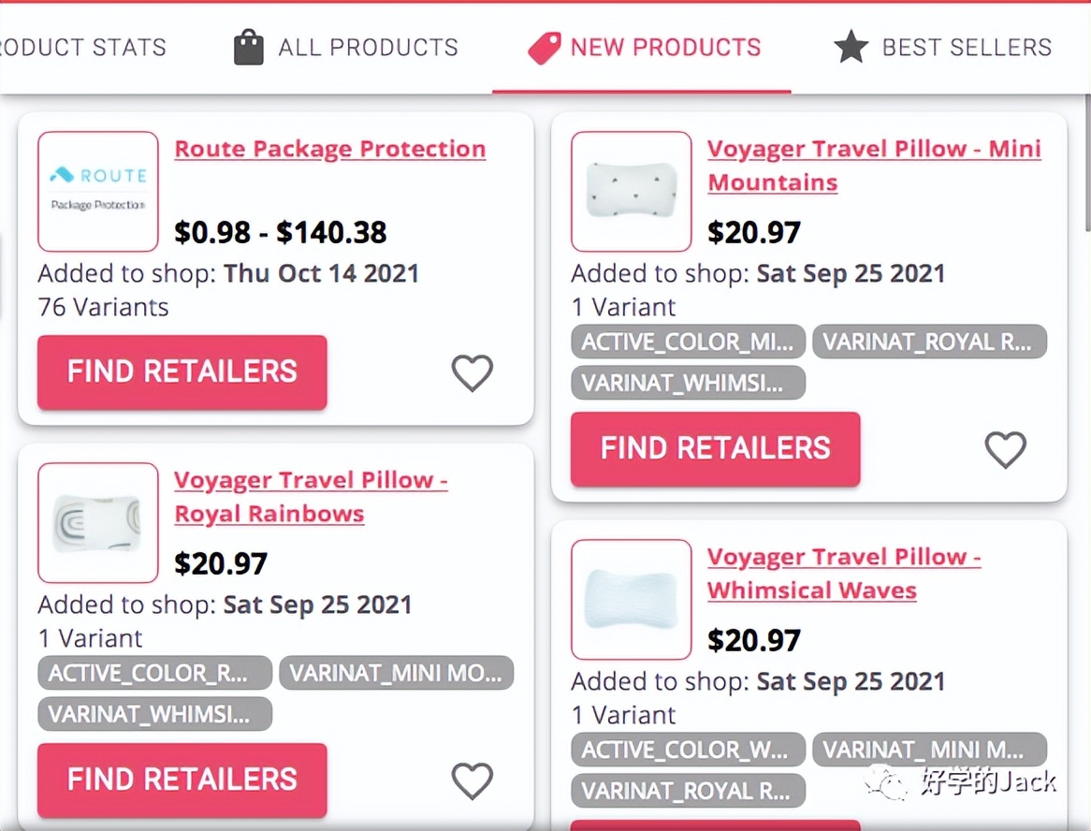Find retailers for Route Package Protection
Image resolution: width=1091 pixels, height=831 pixels.
(x=182, y=372)
